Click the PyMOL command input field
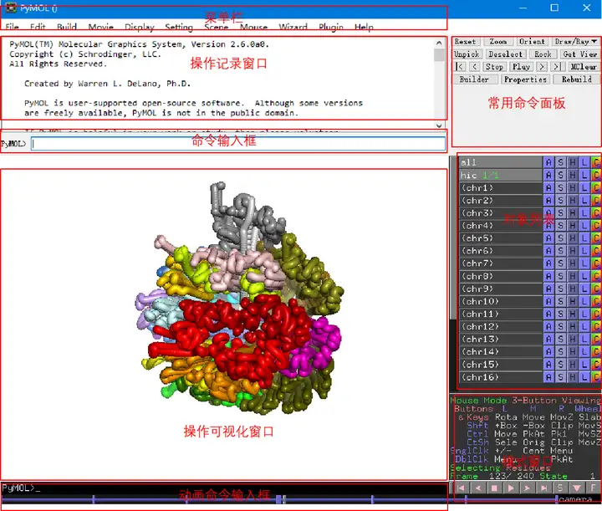Image resolution: width=602 pixels, height=511 pixels. (x=238, y=144)
